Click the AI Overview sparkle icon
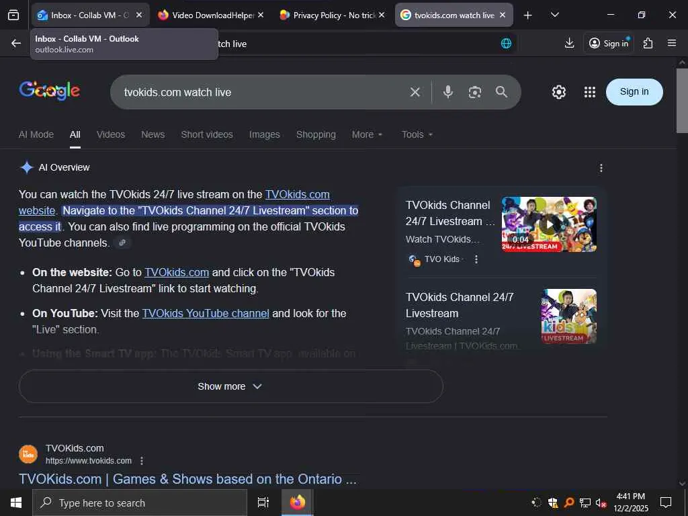 tap(27, 167)
